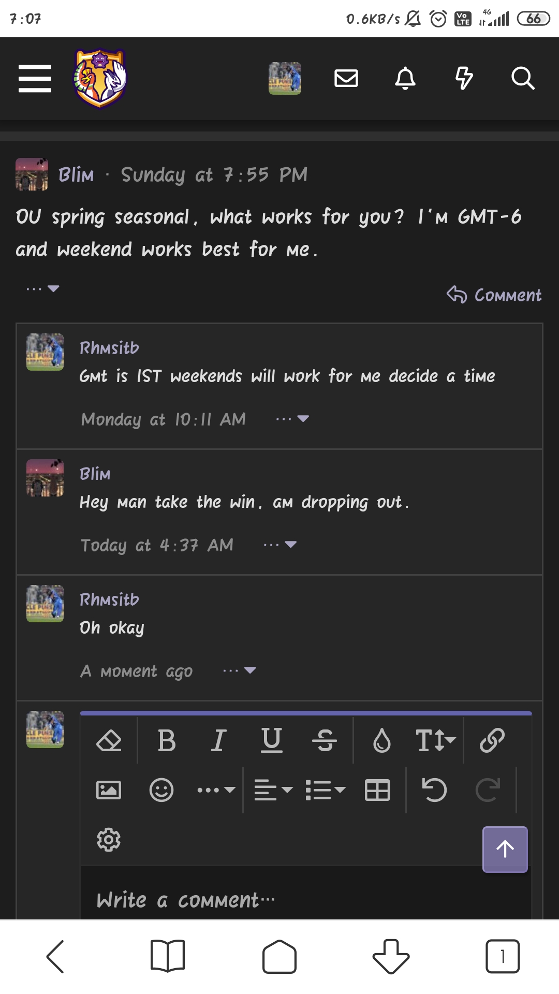Apply strikethrough formatting in the editor

326,740
